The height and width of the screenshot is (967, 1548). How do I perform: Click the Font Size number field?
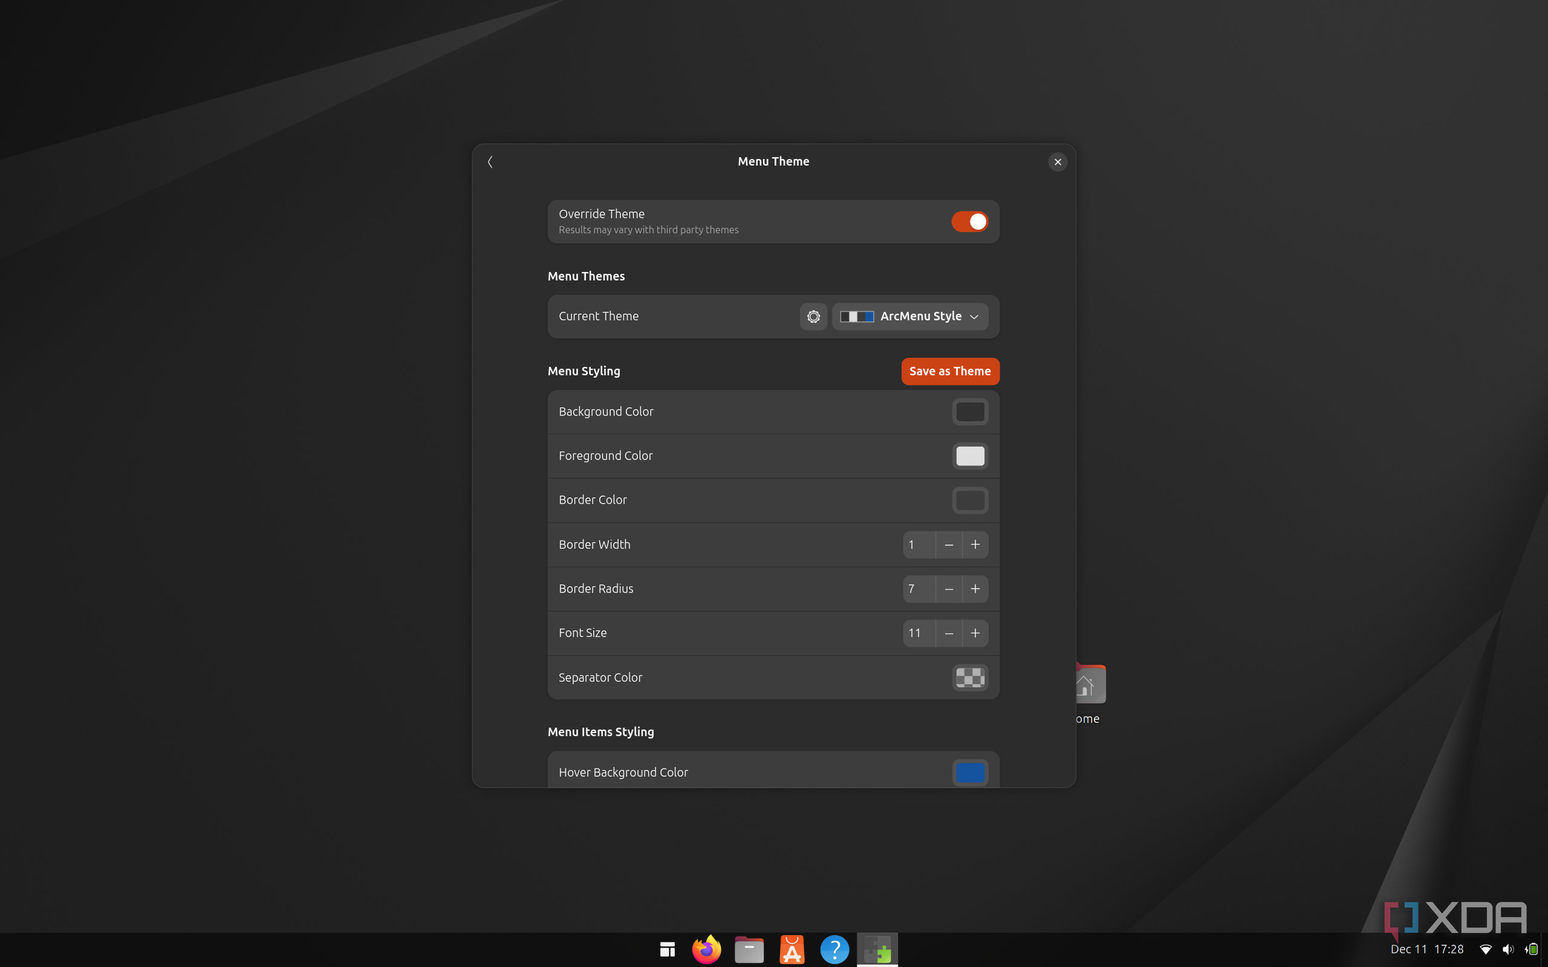(919, 633)
